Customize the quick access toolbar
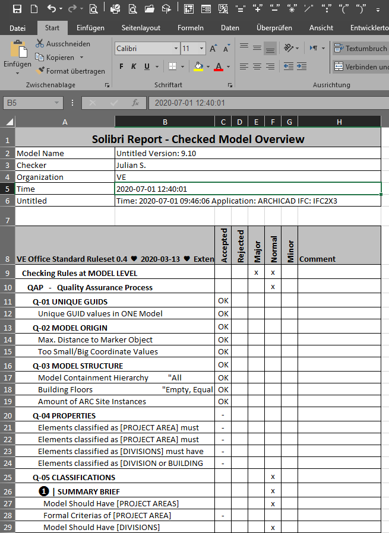 [x=378, y=9]
